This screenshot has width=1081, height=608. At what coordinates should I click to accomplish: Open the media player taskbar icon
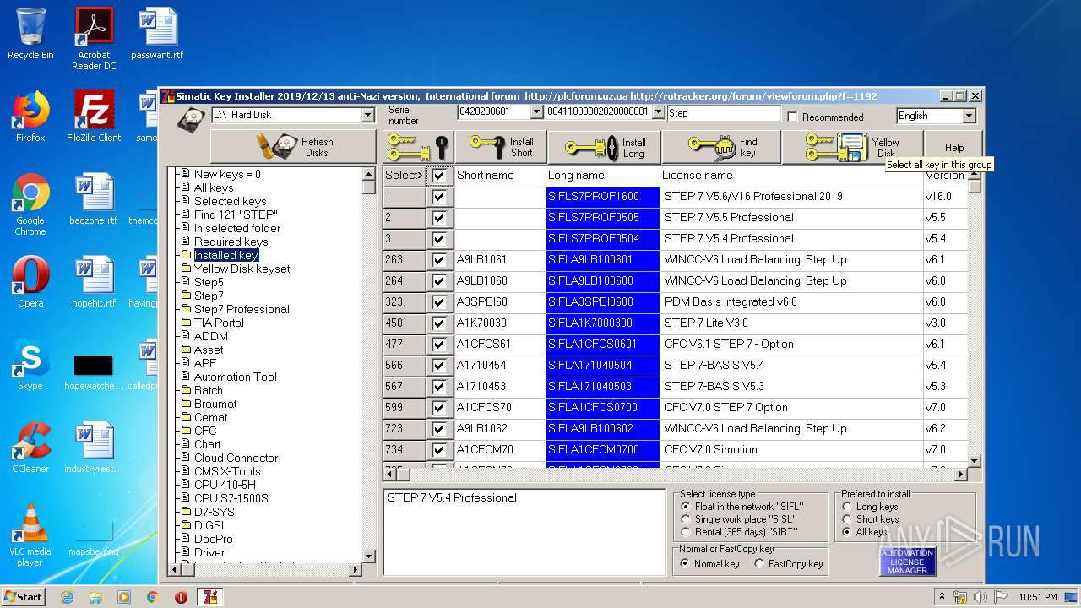coord(124,597)
